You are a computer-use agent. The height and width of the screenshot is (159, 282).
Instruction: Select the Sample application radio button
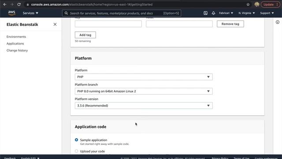pos(76,140)
